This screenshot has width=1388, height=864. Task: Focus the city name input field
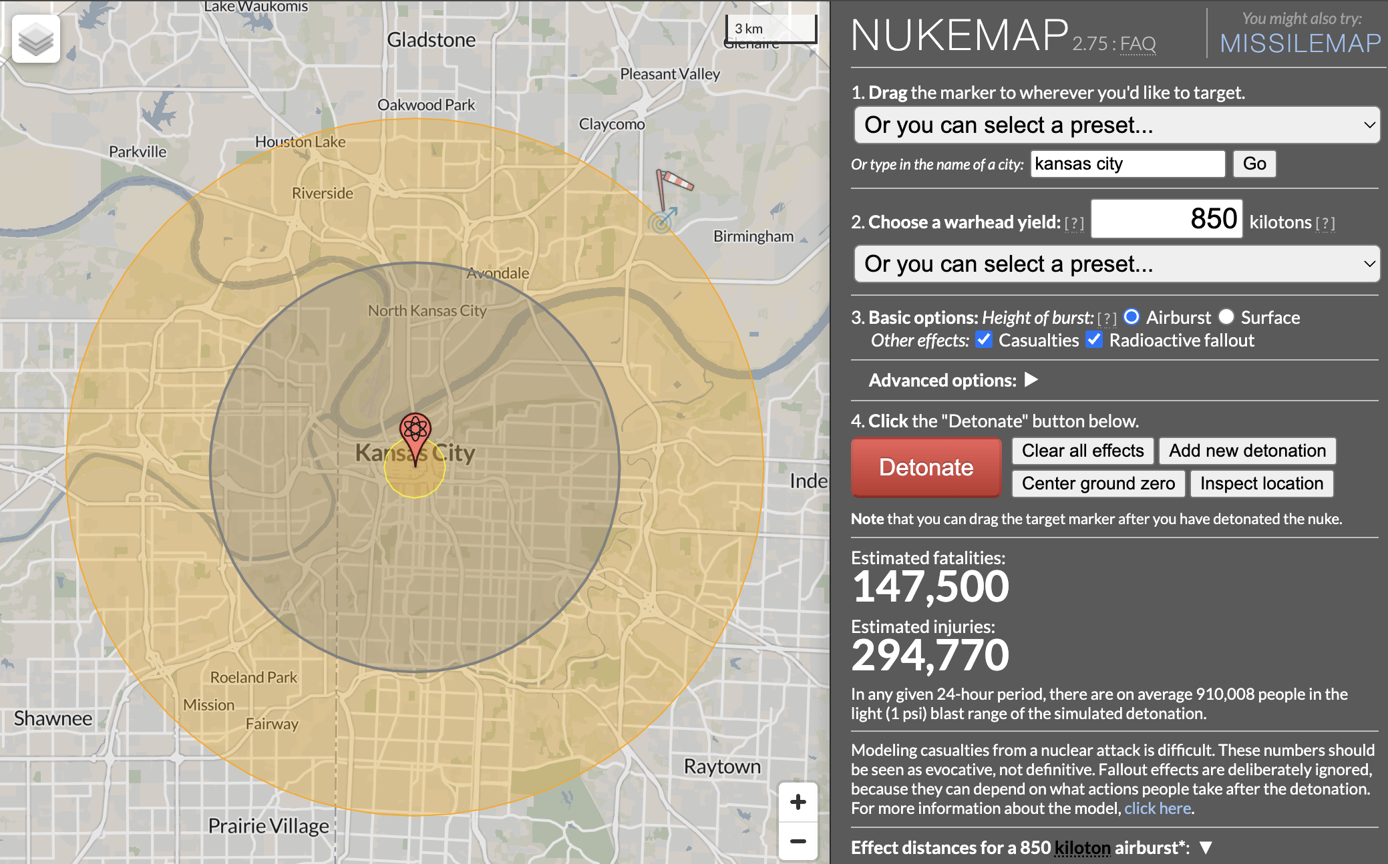click(x=1127, y=164)
